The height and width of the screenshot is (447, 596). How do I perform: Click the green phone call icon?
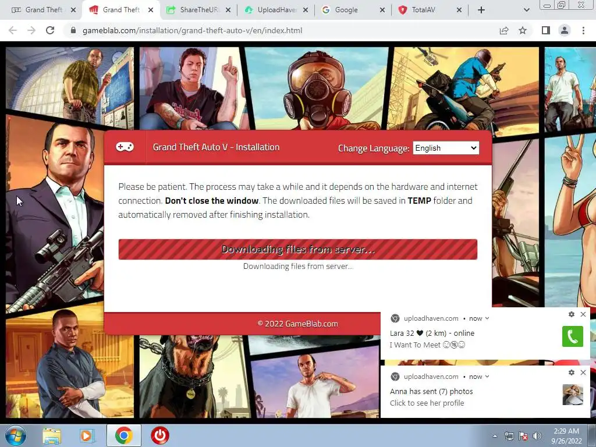[x=573, y=336]
